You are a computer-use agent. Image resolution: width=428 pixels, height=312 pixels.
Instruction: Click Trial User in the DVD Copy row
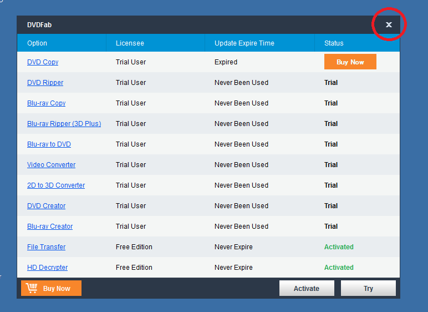tap(131, 62)
